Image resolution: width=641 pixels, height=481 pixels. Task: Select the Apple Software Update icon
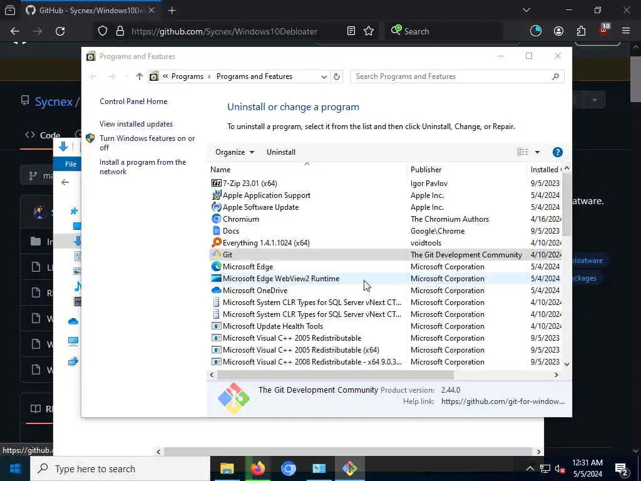pyautogui.click(x=216, y=207)
